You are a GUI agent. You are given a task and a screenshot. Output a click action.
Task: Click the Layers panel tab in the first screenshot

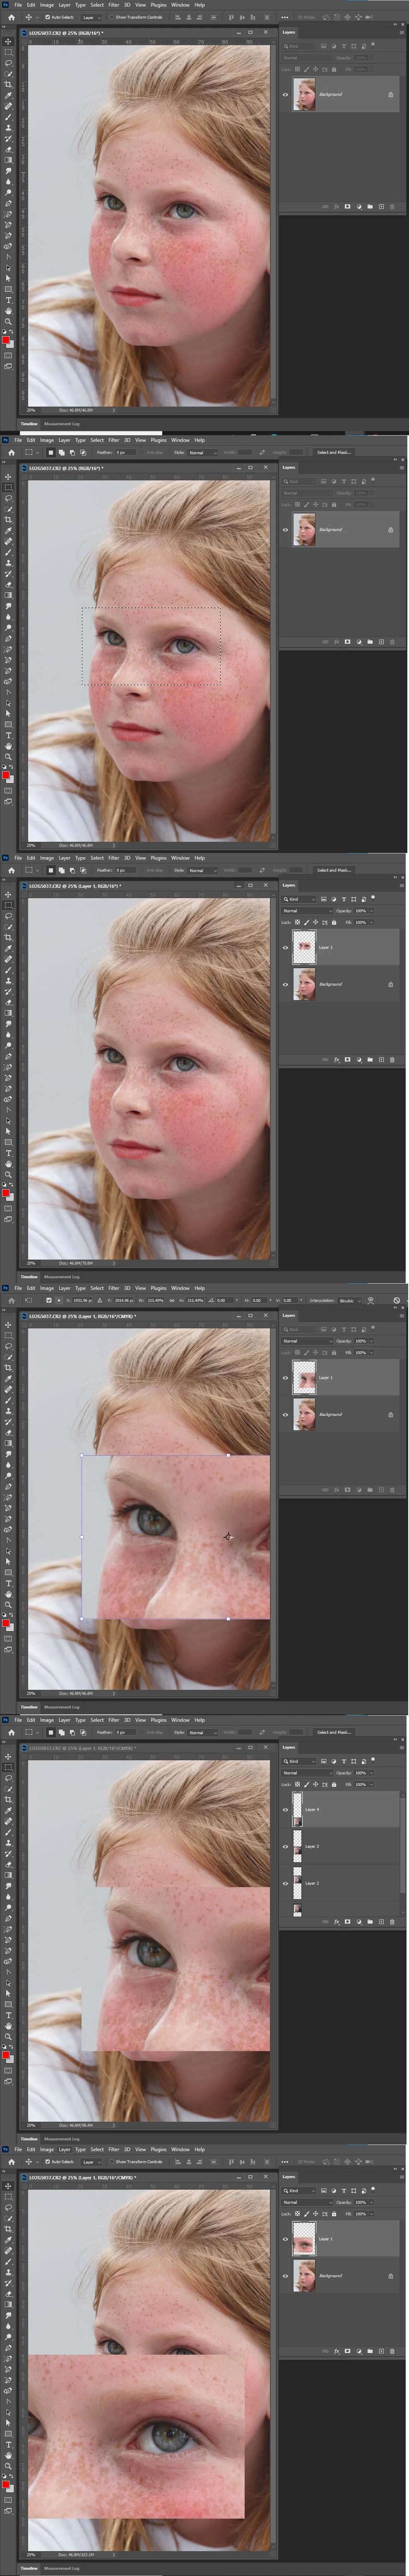(288, 32)
